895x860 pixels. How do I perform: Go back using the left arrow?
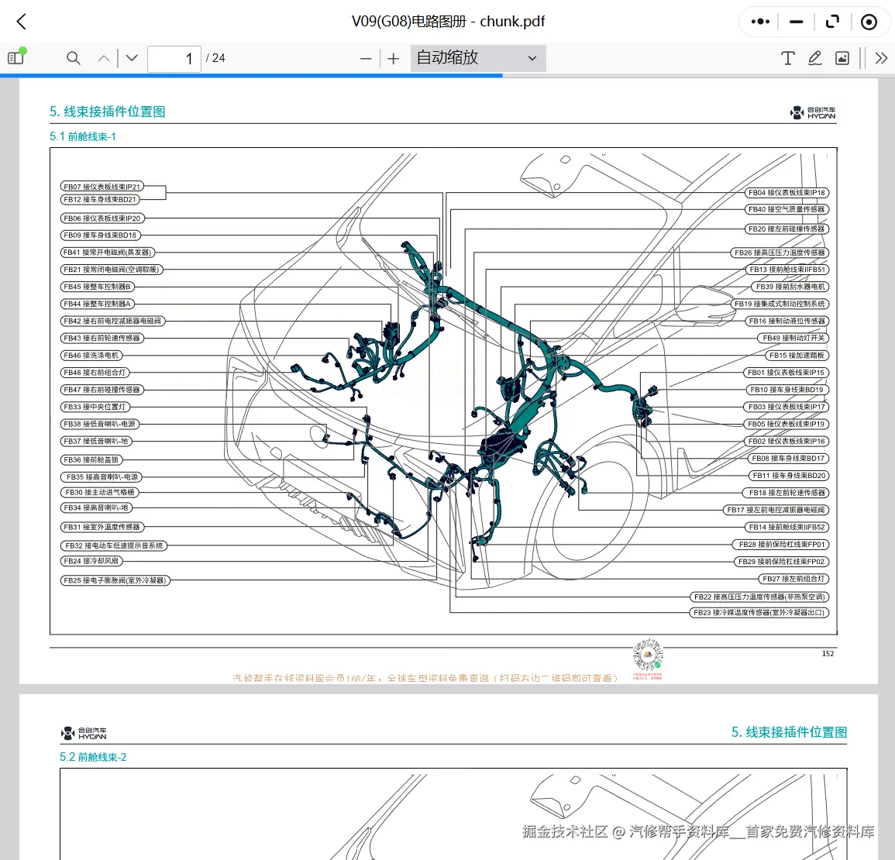click(22, 22)
